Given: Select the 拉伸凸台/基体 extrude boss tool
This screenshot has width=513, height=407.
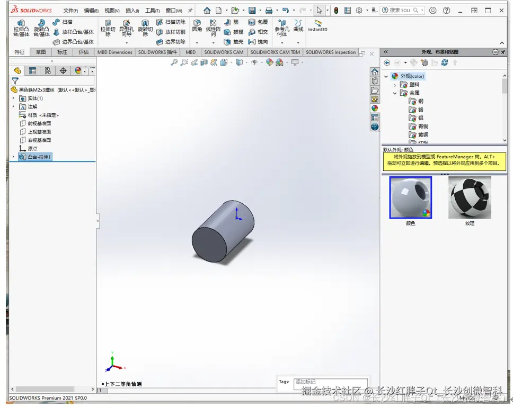Looking at the screenshot, I should [21, 28].
